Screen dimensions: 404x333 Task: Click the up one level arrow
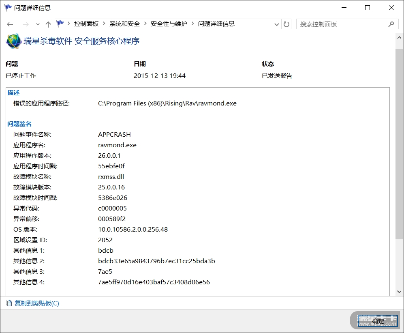[48, 24]
